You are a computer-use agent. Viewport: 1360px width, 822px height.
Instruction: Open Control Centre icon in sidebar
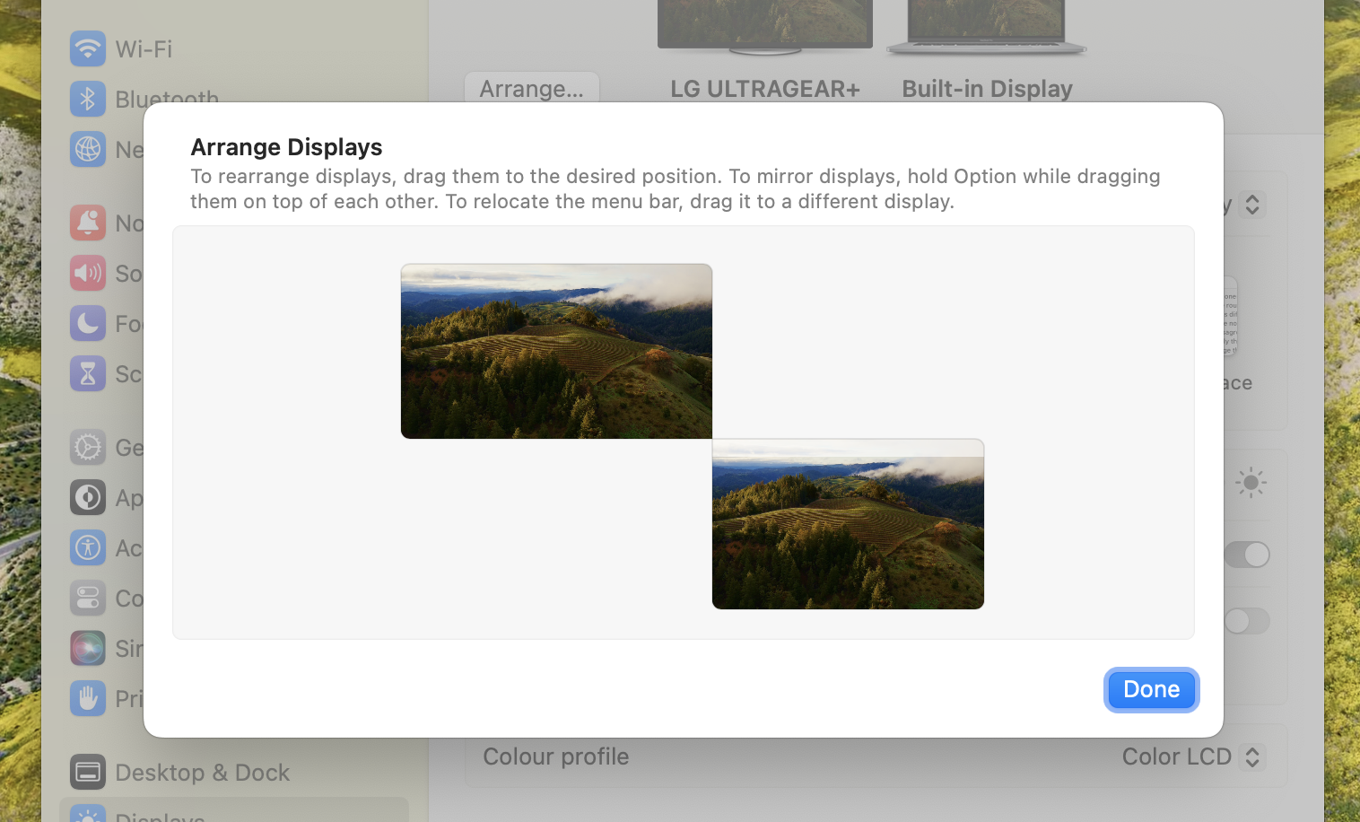[88, 598]
